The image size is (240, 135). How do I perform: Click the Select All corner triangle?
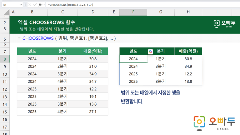pyautogui.click(x=6, y=12)
